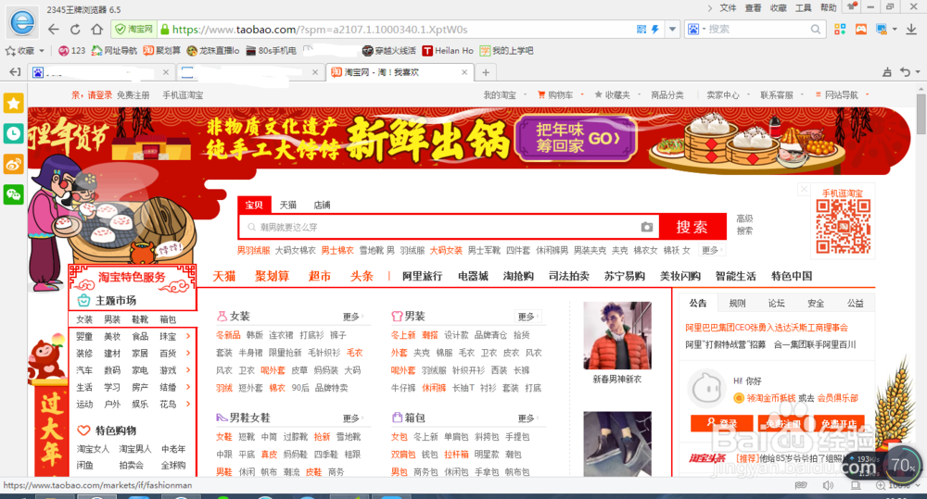
Task: Click the 免费注册 link in top bar
Action: 133,94
